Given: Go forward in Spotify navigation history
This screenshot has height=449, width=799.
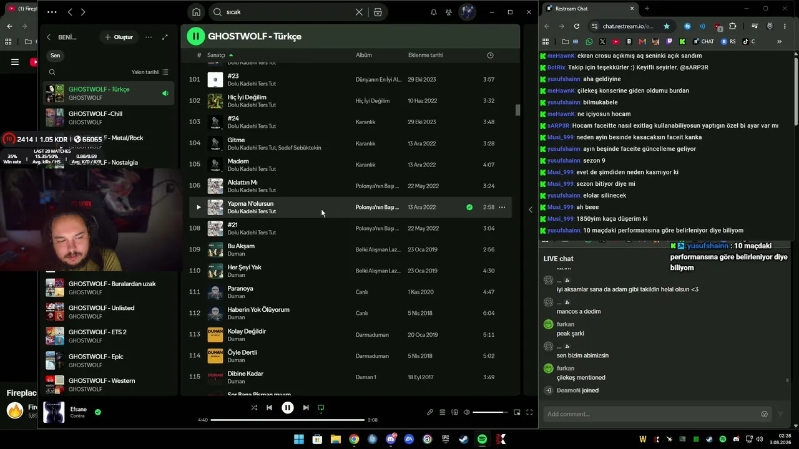Looking at the screenshot, I should [x=83, y=12].
